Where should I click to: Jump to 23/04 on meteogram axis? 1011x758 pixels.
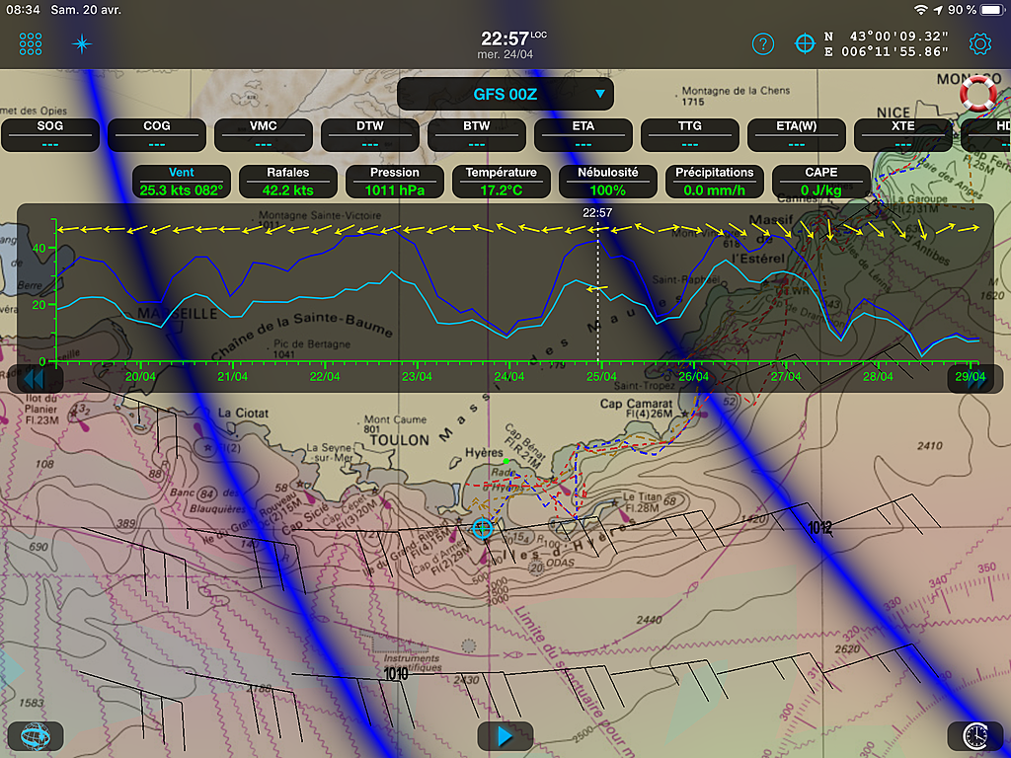(x=417, y=376)
